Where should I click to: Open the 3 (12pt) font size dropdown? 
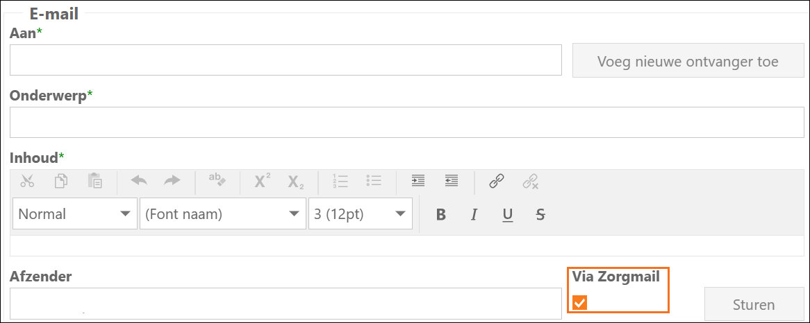[x=361, y=213]
